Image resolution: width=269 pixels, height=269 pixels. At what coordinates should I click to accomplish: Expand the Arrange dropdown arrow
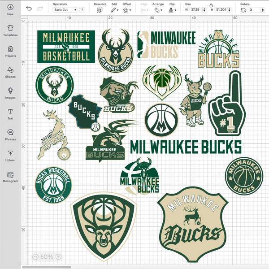click(161, 10)
